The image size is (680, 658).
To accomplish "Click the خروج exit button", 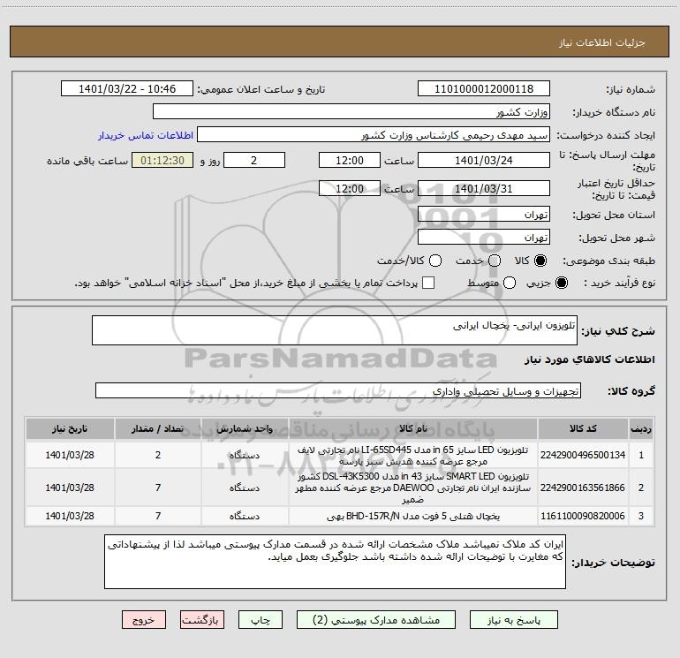I will click(144, 620).
